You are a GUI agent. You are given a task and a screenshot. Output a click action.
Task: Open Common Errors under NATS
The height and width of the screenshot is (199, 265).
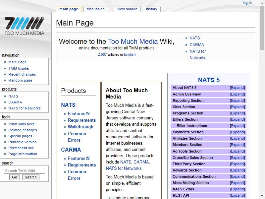click(77, 137)
